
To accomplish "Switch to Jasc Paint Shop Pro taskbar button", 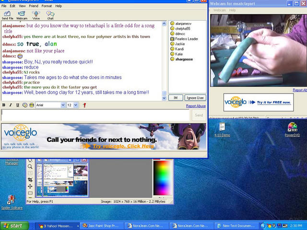I will coord(102,226).
